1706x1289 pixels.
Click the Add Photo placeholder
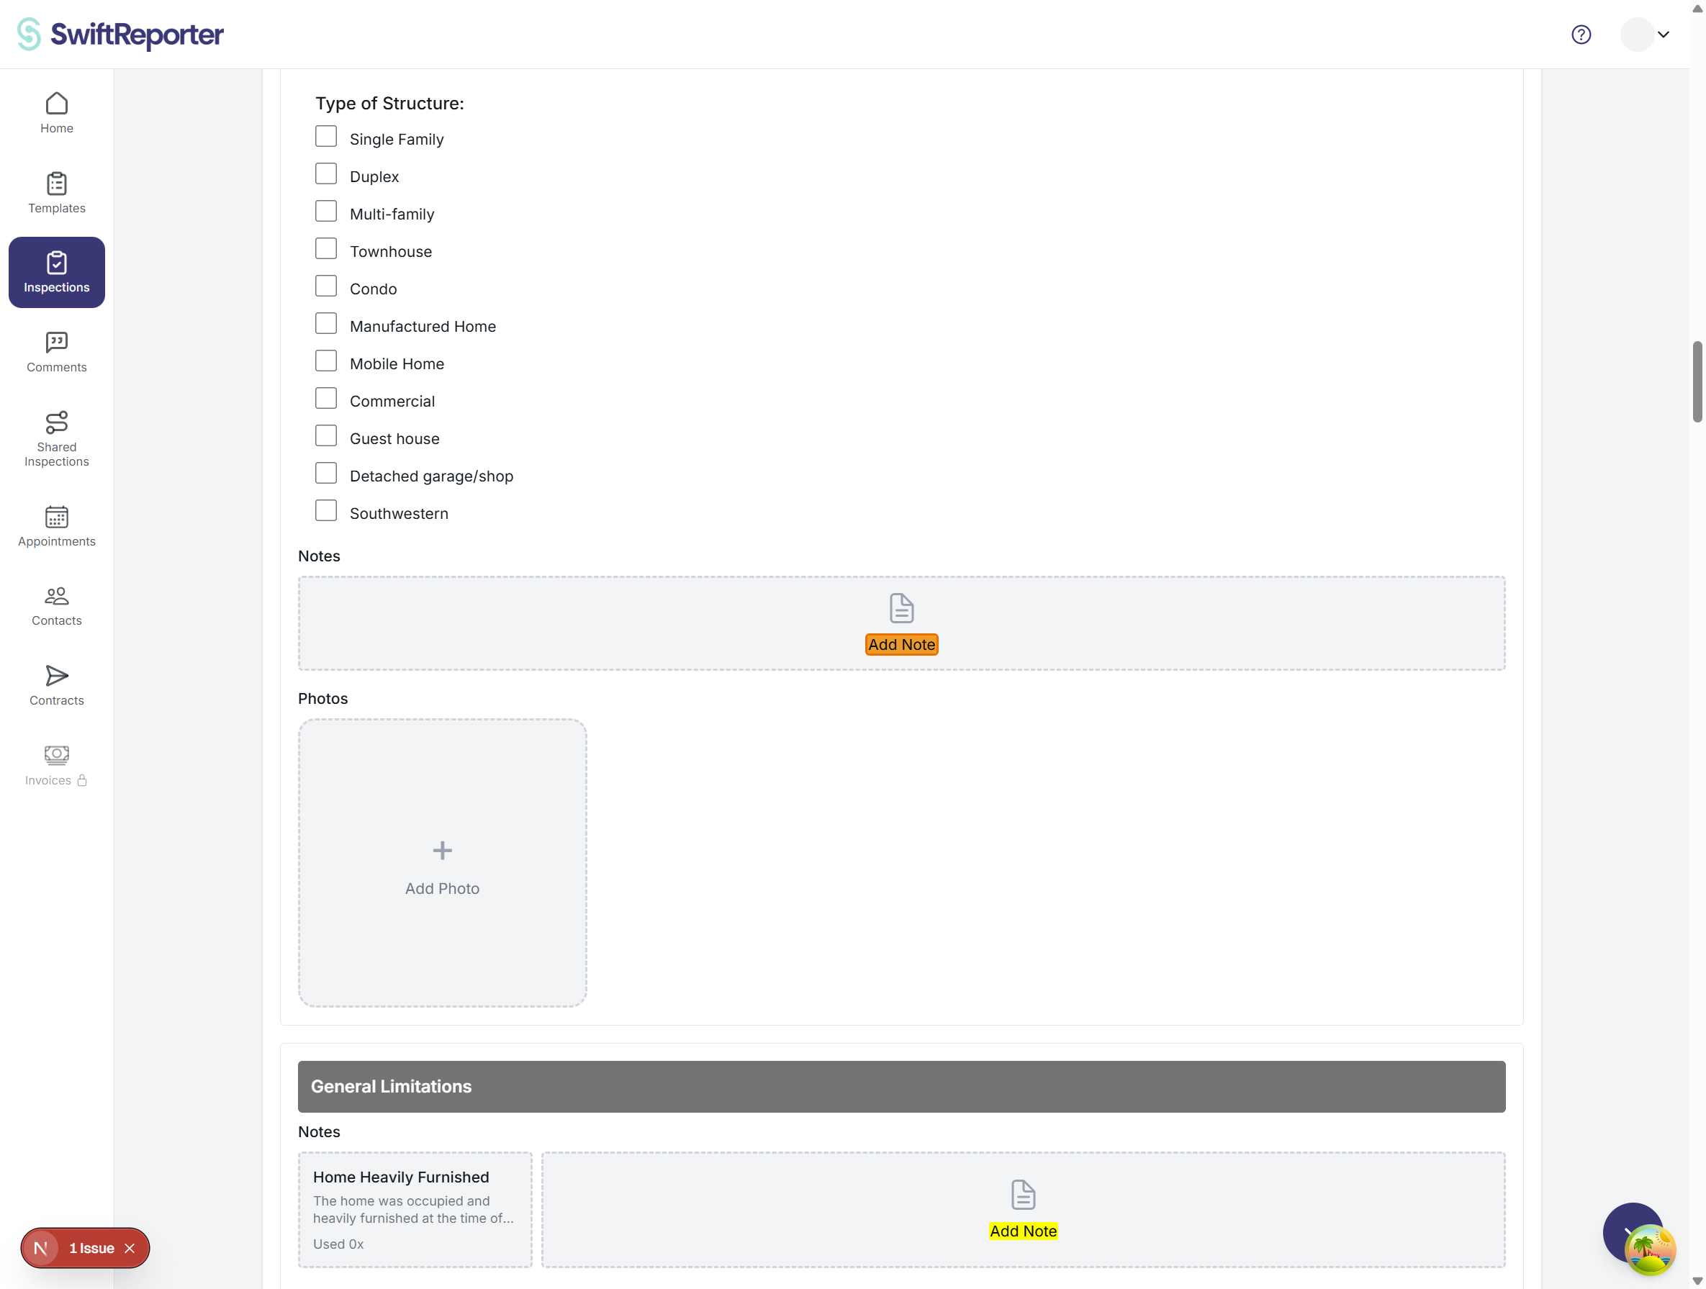click(442, 864)
